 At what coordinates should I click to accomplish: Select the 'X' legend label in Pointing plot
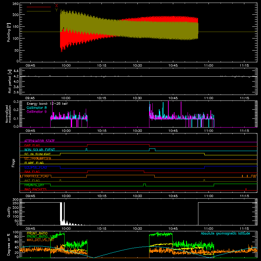(56, 6)
